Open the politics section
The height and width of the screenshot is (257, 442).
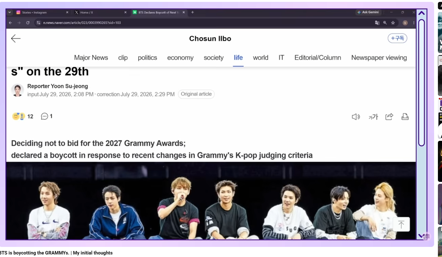[147, 57]
